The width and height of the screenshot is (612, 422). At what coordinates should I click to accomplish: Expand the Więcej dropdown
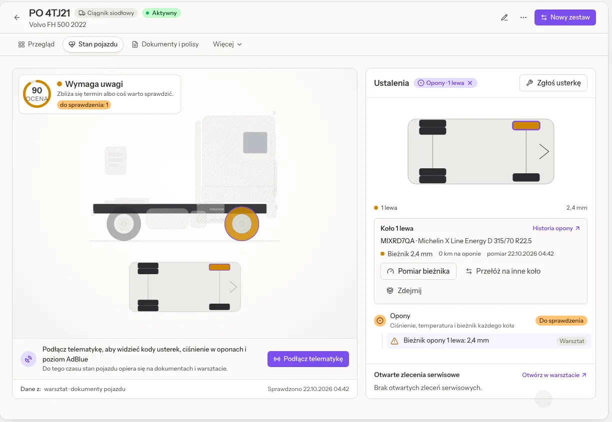tap(227, 44)
